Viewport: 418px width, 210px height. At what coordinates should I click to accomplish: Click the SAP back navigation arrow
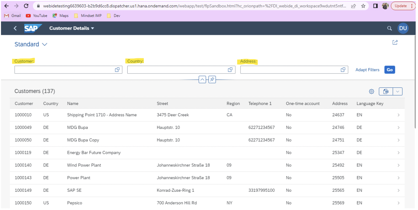coord(15,29)
